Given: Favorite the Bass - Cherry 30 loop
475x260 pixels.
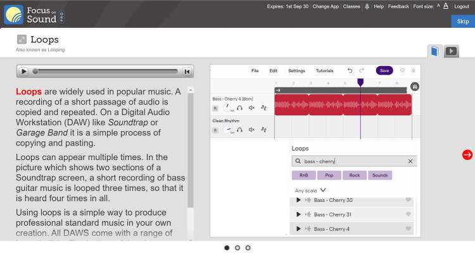Looking at the screenshot, I should [408, 200].
